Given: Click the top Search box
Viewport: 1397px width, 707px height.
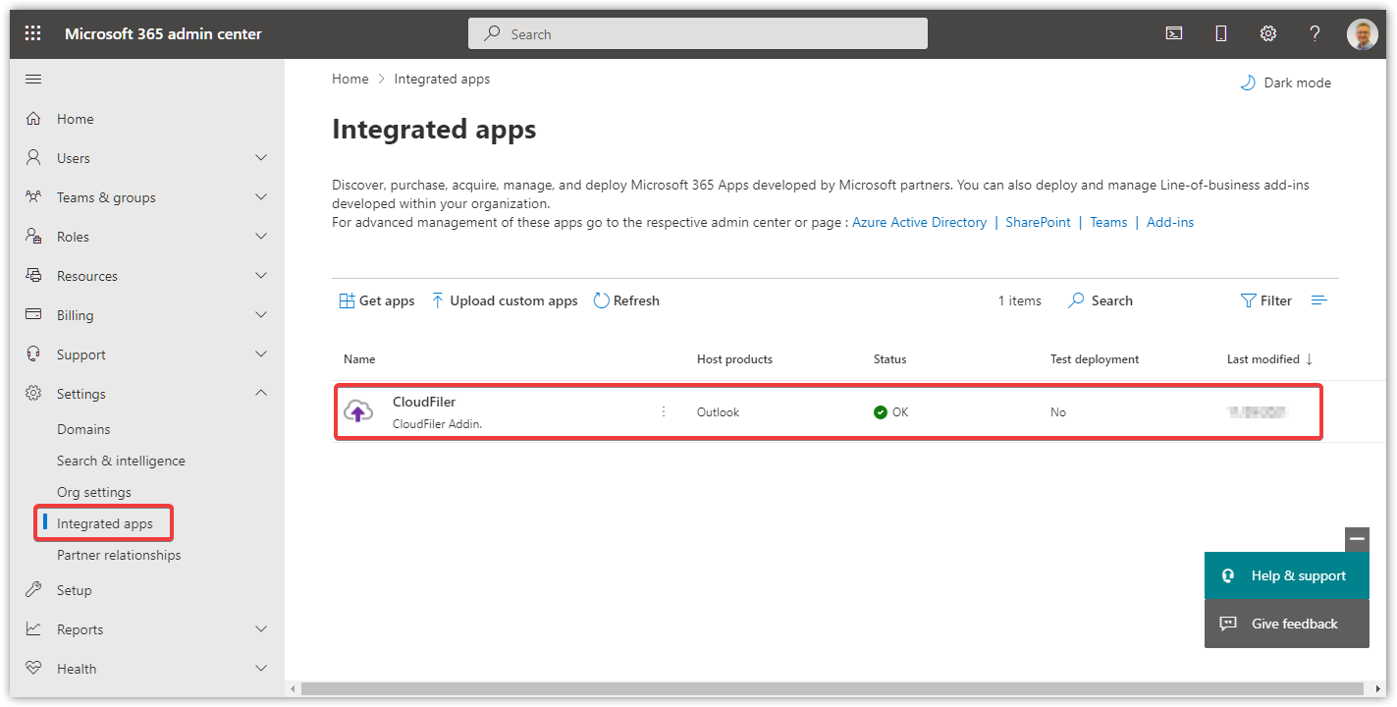Looking at the screenshot, I should click(698, 33).
